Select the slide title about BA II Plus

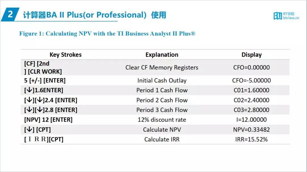click(x=95, y=15)
